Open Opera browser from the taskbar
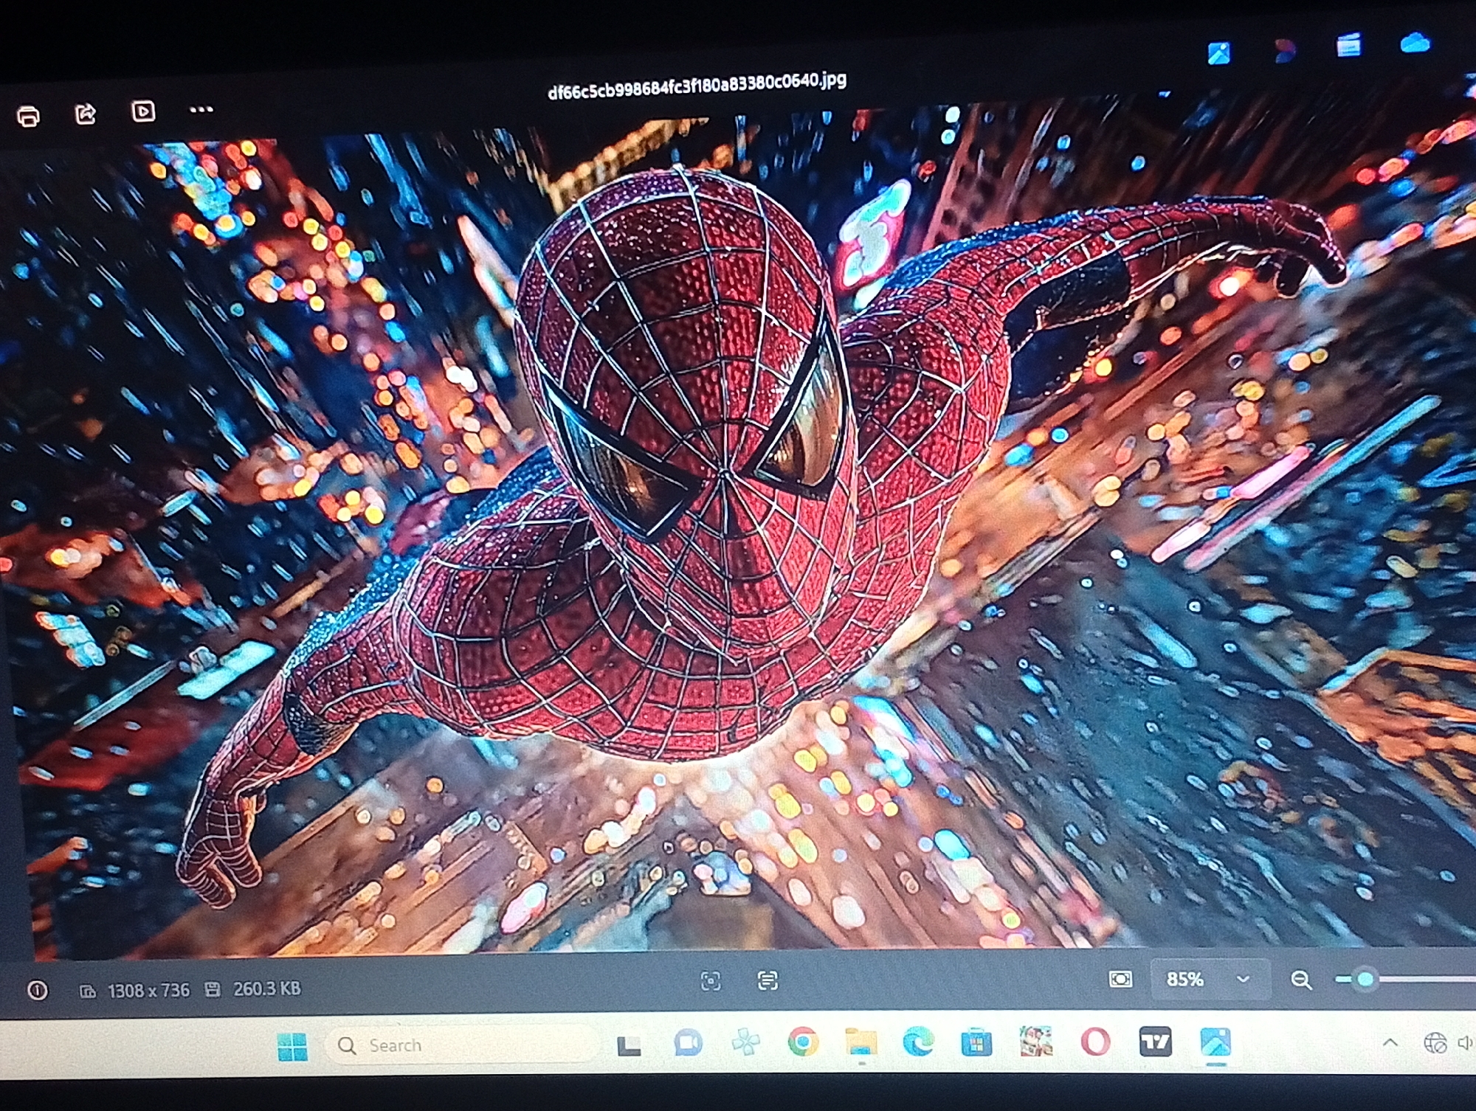This screenshot has width=1476, height=1111. [1095, 1042]
